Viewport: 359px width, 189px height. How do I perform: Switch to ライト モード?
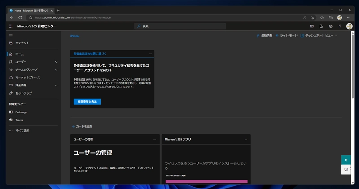tap(286, 36)
